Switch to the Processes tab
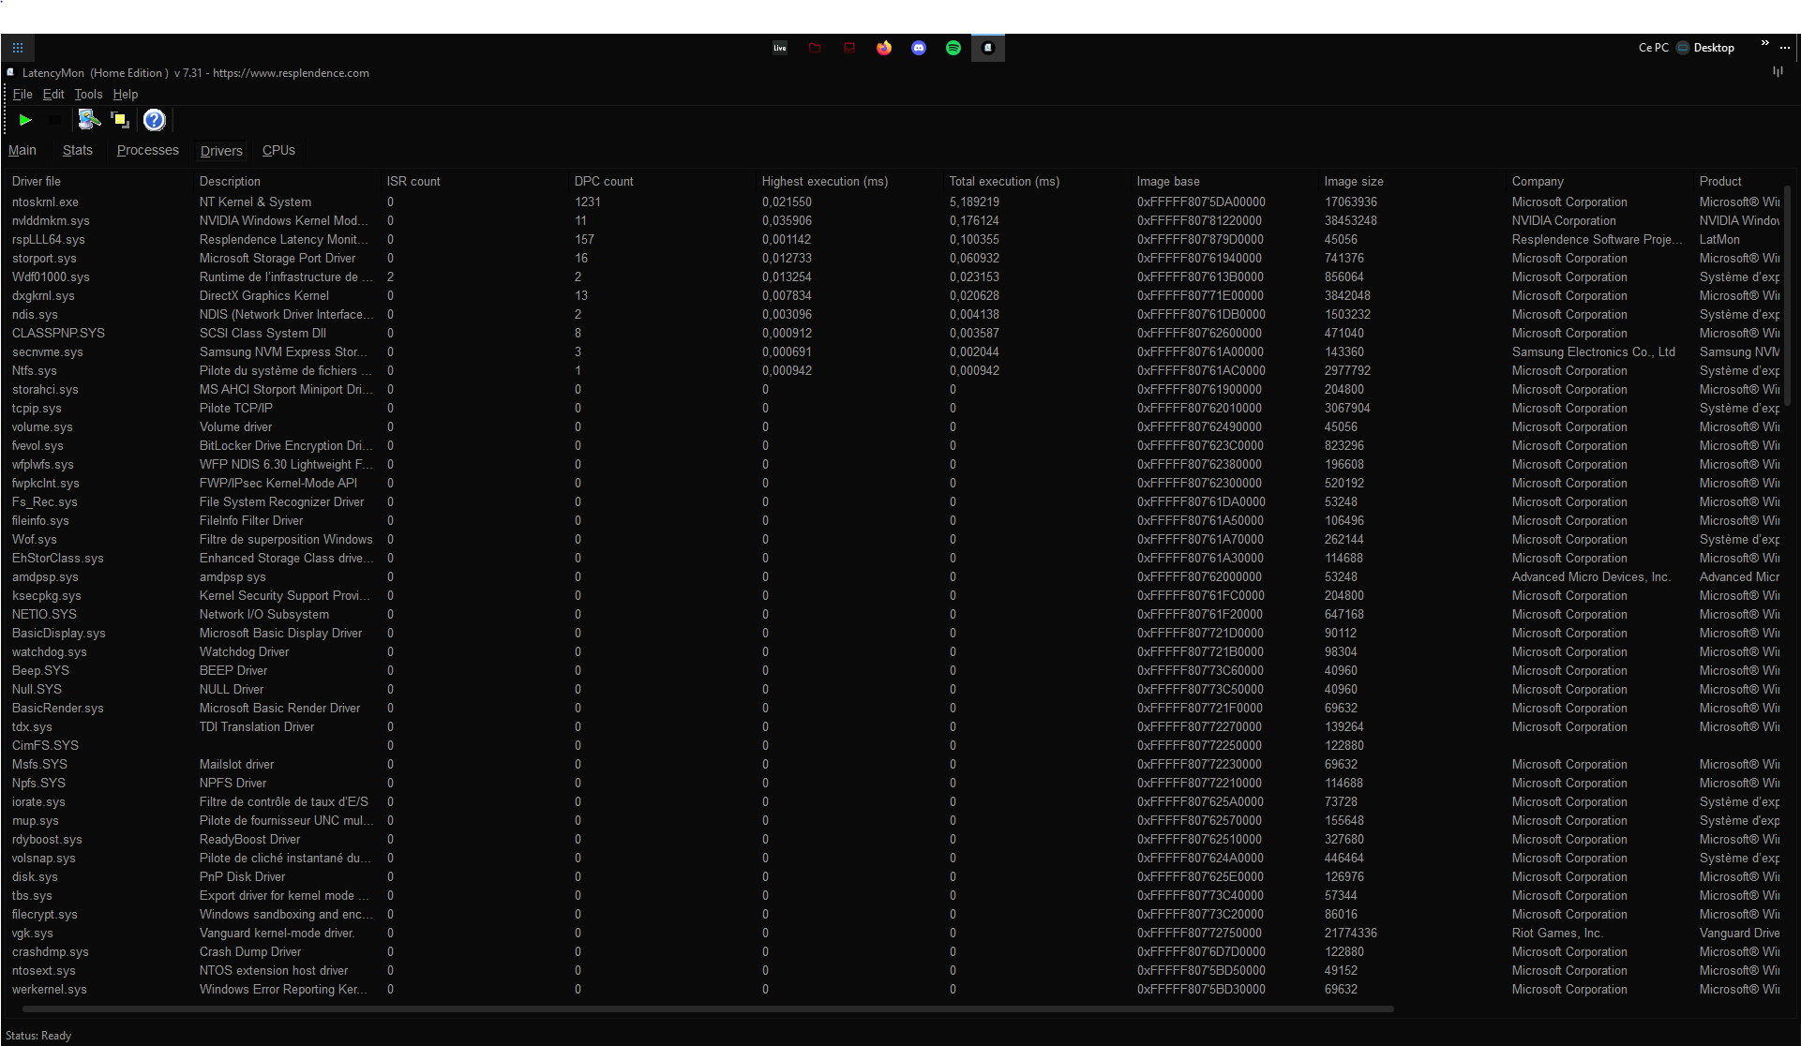The height and width of the screenshot is (1046, 1801). 147,150
